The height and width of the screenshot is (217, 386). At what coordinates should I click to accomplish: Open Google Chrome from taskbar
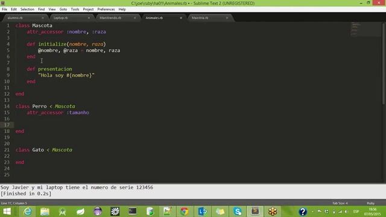185,212
